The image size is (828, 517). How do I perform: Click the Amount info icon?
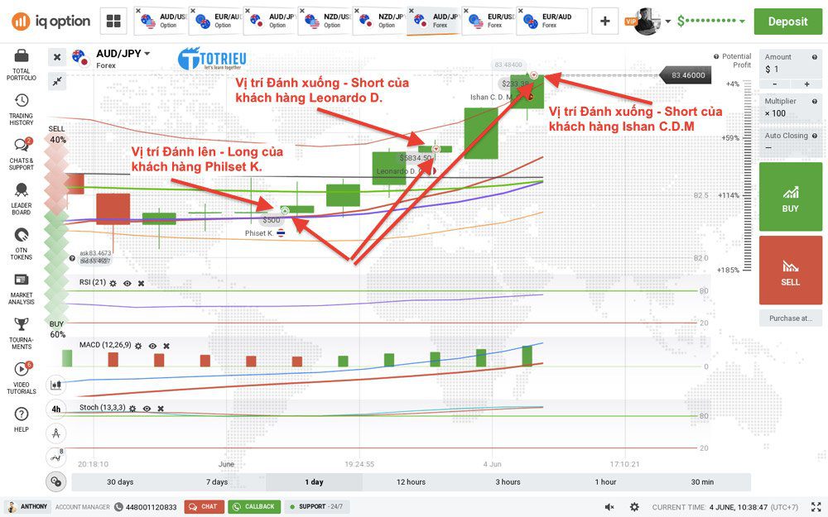click(814, 57)
